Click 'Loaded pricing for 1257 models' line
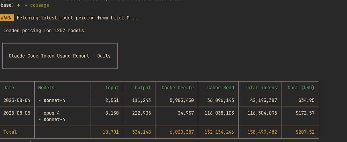The height and width of the screenshot is (142, 347). [44, 30]
